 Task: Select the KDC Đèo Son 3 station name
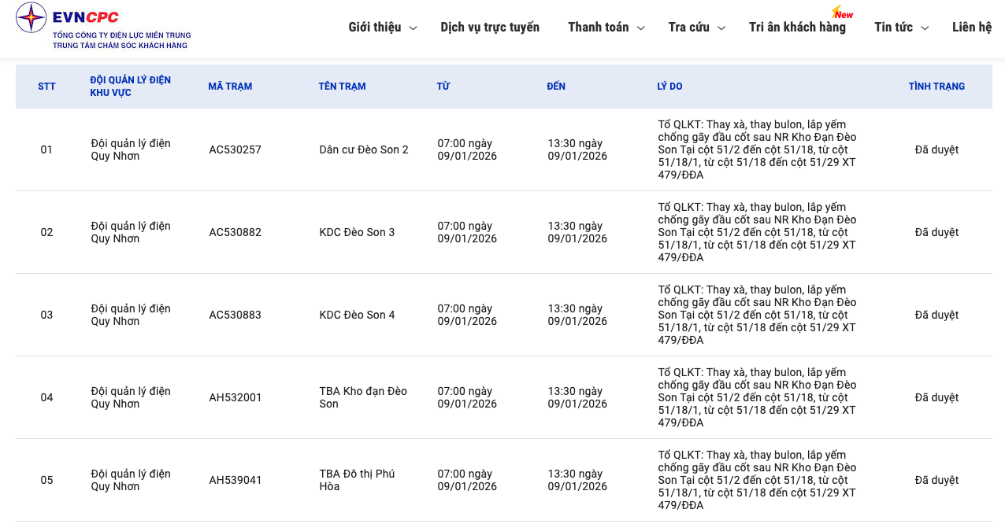[x=357, y=232]
